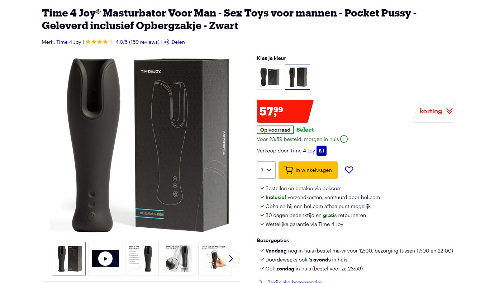Click the Time 4 Joy seller link
Image resolution: width=490 pixels, height=283 pixels.
[303, 151]
